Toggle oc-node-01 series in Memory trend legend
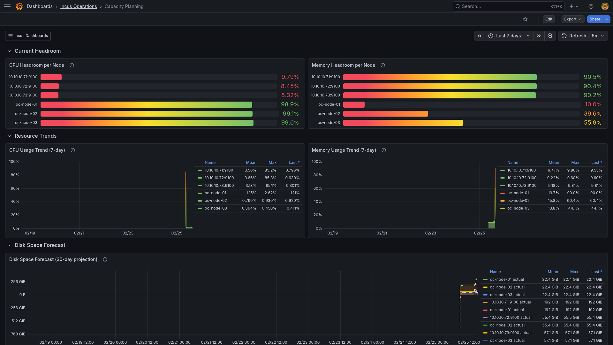The width and height of the screenshot is (613, 345). pos(518,193)
